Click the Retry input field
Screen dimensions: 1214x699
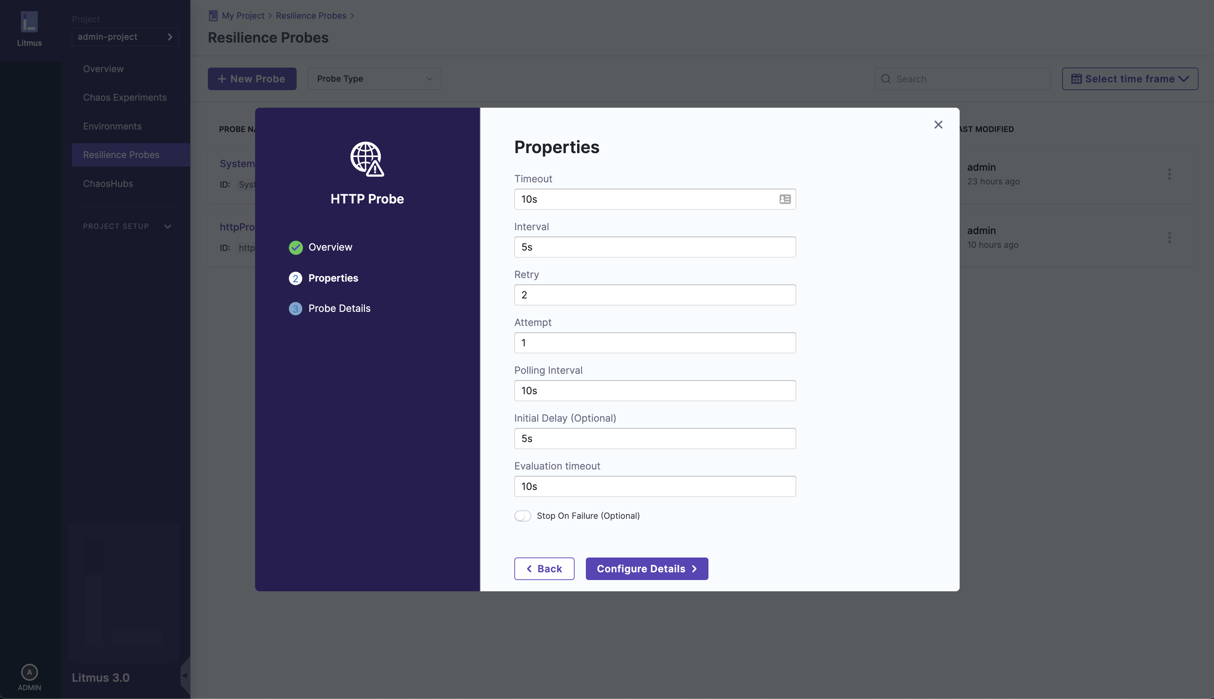tap(654, 295)
